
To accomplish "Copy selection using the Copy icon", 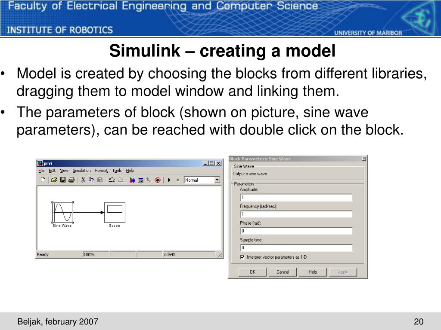I will pos(91,180).
